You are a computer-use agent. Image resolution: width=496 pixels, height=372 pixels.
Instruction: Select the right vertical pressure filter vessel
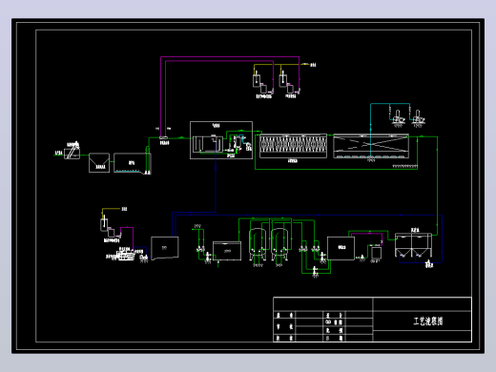point(279,243)
